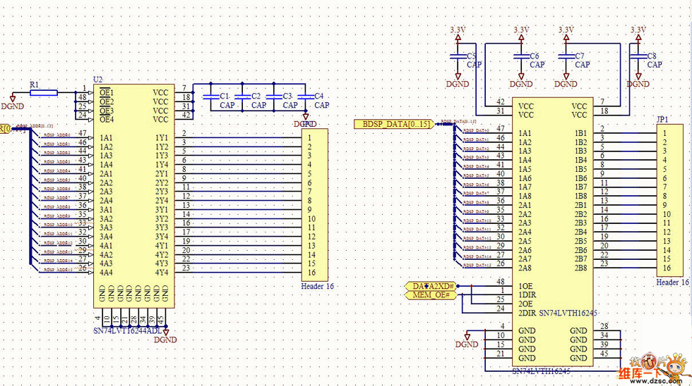
Task: Click the JP1 header designator
Action: [x=662, y=119]
